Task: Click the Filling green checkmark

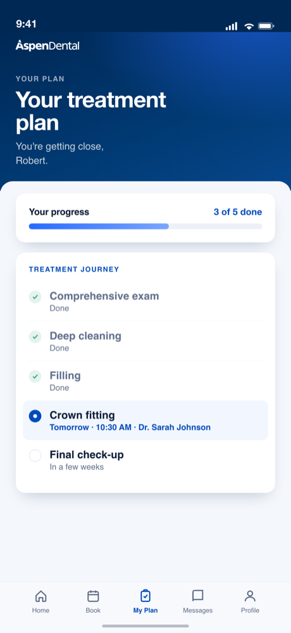Action: (x=35, y=376)
